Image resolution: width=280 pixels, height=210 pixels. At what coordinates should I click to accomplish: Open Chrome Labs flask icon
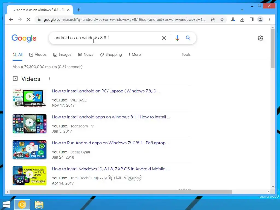233,19
